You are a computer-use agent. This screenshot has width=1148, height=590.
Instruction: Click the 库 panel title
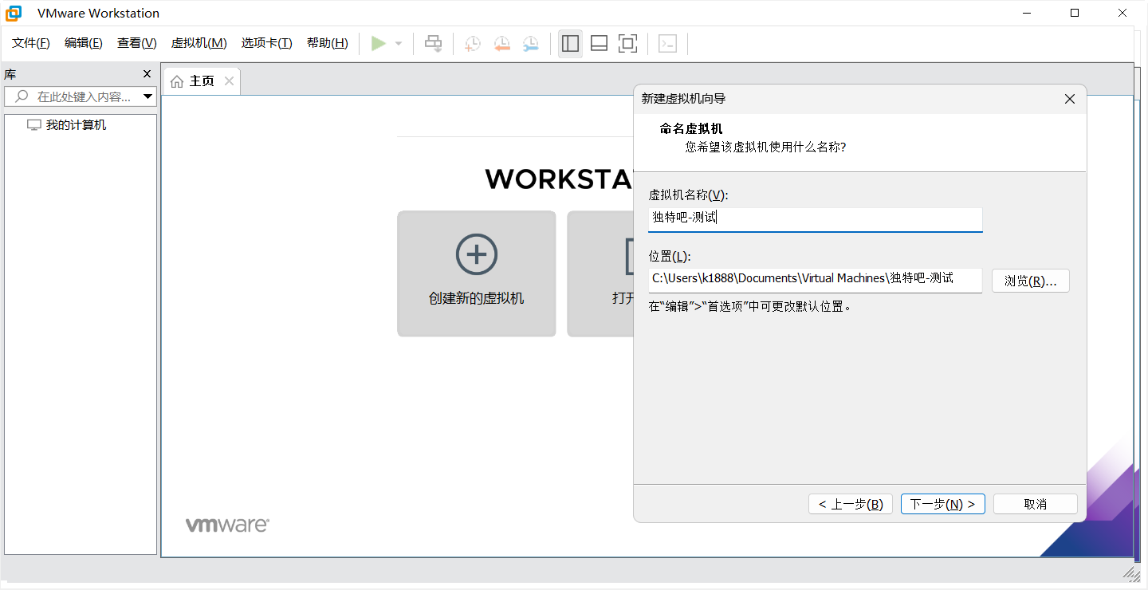click(10, 74)
